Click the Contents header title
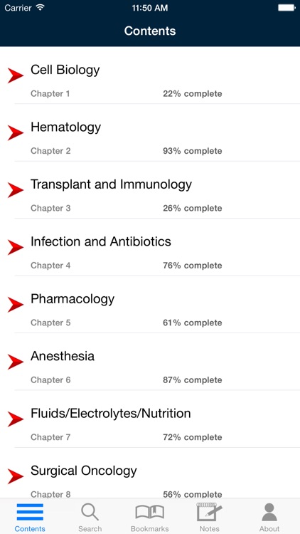The image size is (300, 534). [x=150, y=31]
